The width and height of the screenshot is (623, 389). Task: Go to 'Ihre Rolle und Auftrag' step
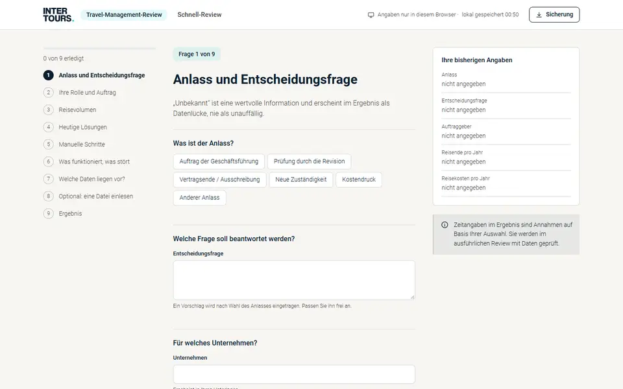(88, 93)
